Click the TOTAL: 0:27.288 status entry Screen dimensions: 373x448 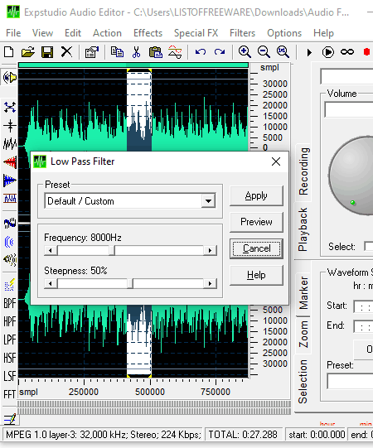click(244, 435)
